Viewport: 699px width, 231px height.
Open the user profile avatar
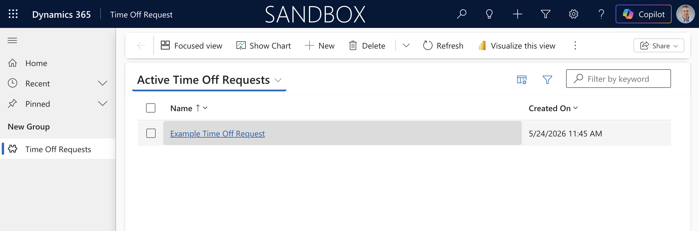click(x=685, y=14)
